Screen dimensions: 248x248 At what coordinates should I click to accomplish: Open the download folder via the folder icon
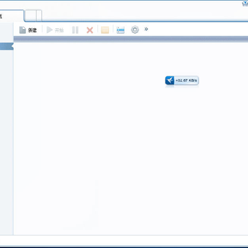coord(105,30)
